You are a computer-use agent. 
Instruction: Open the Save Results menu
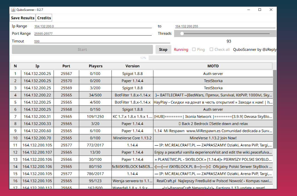pos(23,18)
